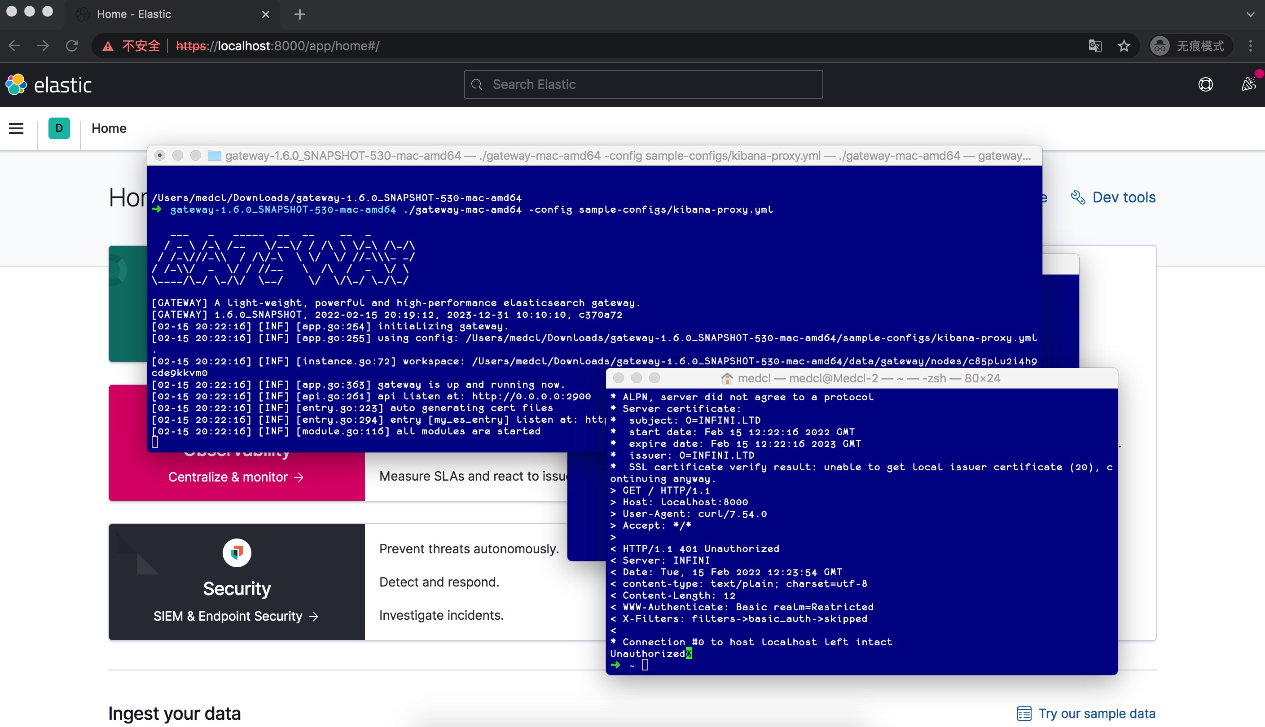This screenshot has width=1265, height=727.
Task: Click the Security shield icon
Action: (x=237, y=553)
